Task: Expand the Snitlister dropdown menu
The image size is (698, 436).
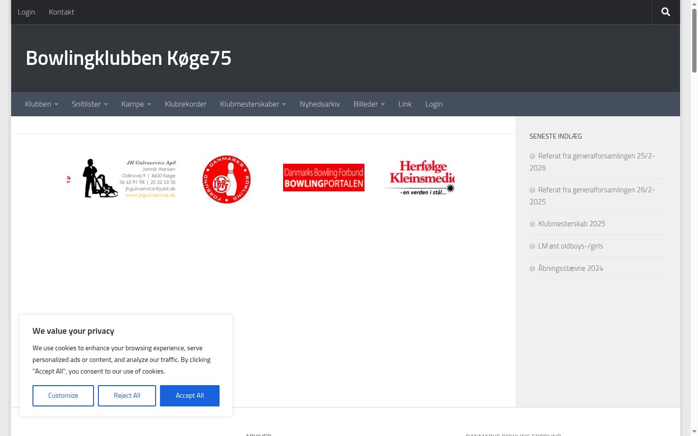Action: click(x=90, y=104)
